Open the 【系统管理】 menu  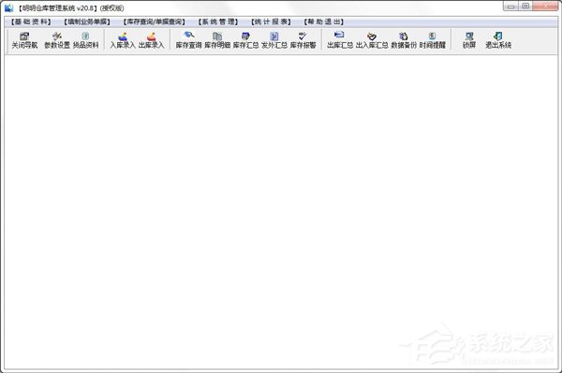(x=218, y=22)
